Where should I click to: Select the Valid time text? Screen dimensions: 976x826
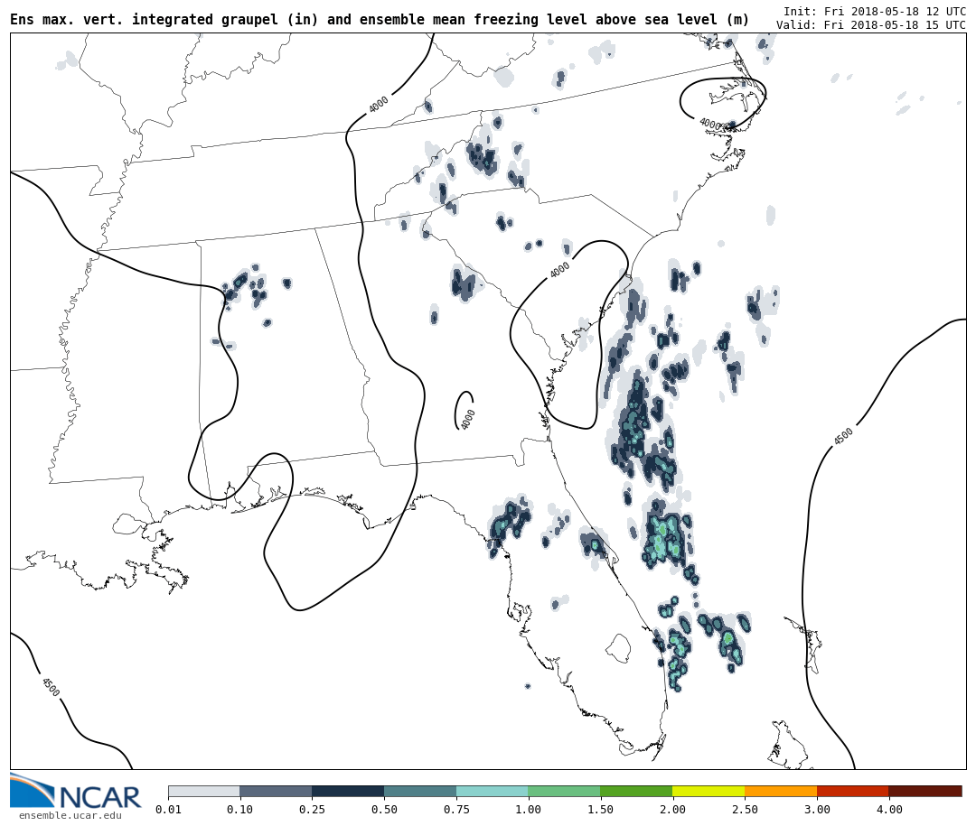click(x=870, y=25)
